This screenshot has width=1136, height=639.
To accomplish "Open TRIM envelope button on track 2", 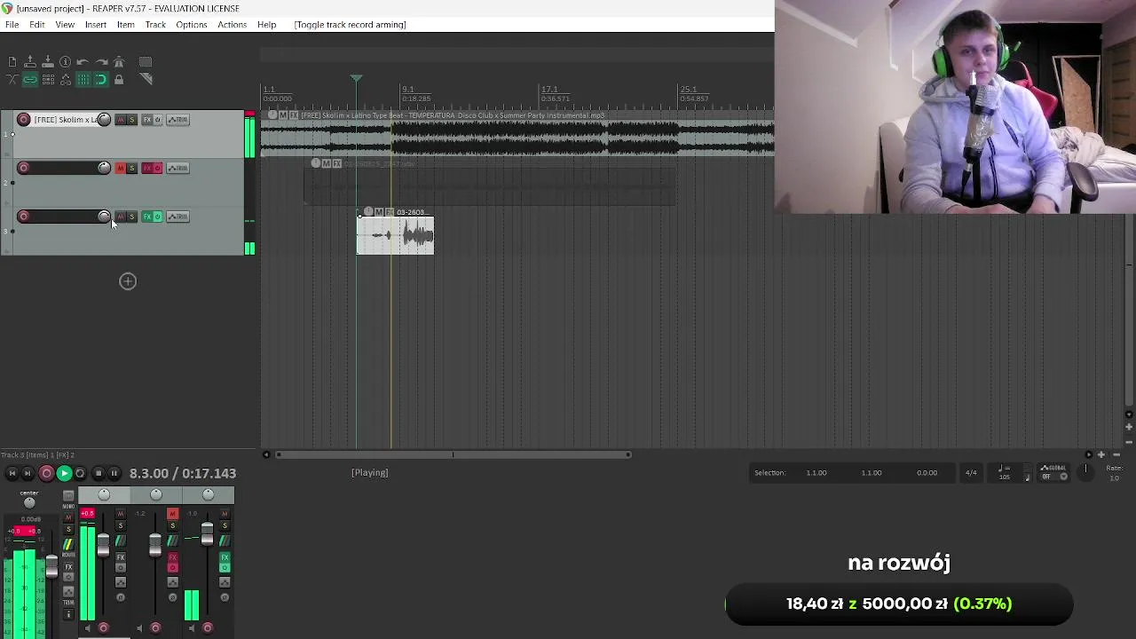I will [x=177, y=168].
